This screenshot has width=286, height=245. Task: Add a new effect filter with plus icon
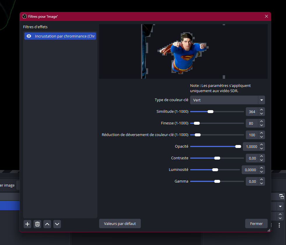coord(27,224)
